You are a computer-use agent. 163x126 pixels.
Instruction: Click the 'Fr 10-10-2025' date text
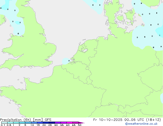point(108,120)
